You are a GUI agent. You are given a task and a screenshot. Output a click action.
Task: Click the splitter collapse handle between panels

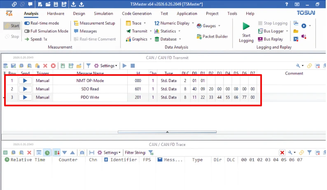coord(167,132)
